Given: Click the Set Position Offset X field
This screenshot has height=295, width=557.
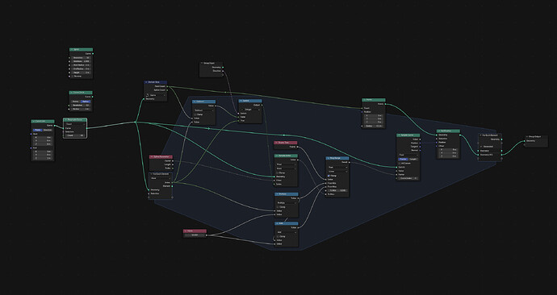Looking at the screenshot, I should [x=448, y=150].
